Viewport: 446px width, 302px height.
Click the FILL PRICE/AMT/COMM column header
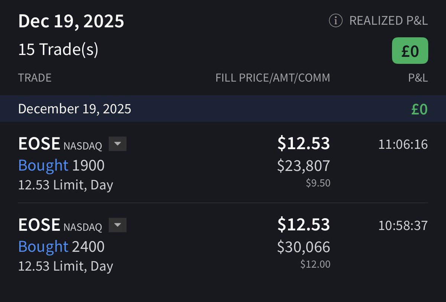point(272,78)
